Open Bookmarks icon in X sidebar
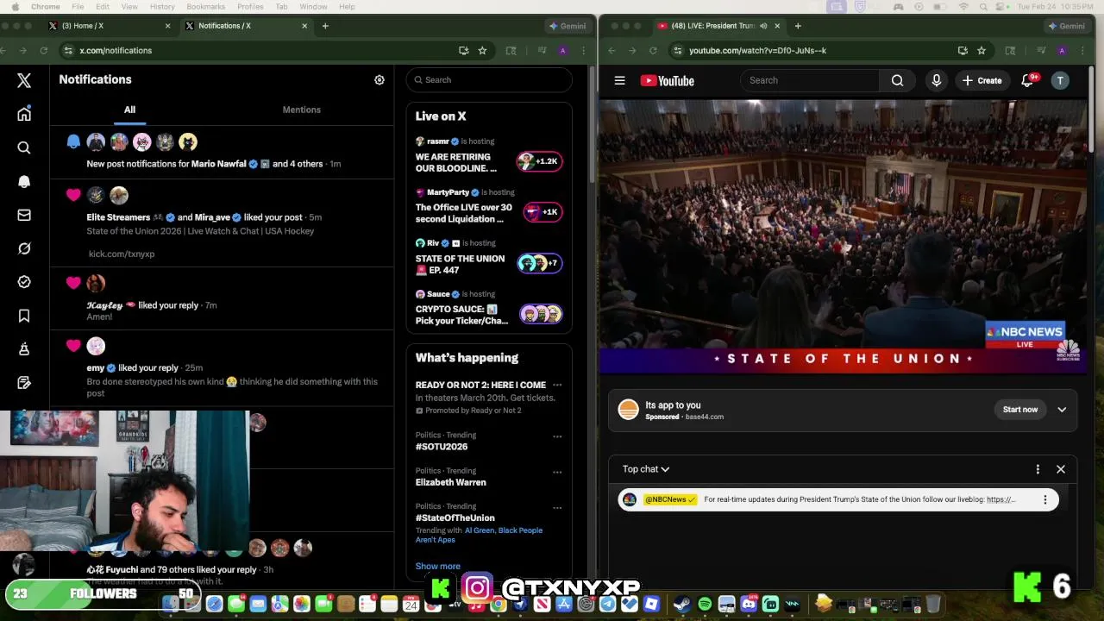The width and height of the screenshot is (1104, 621). (x=24, y=316)
